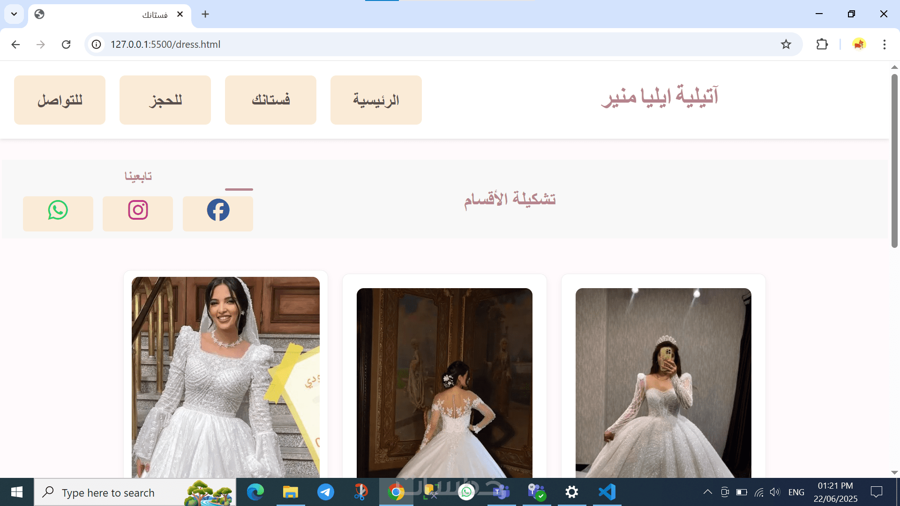The height and width of the screenshot is (506, 900).
Task: Open Chrome's three-dot menu
Action: point(884,45)
